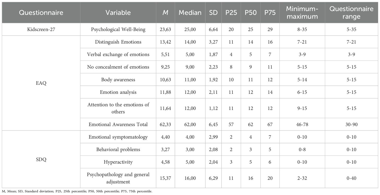This screenshot has height=195, width=380.
Task: Click the Questionnaire range column header
Action: click(x=351, y=12)
